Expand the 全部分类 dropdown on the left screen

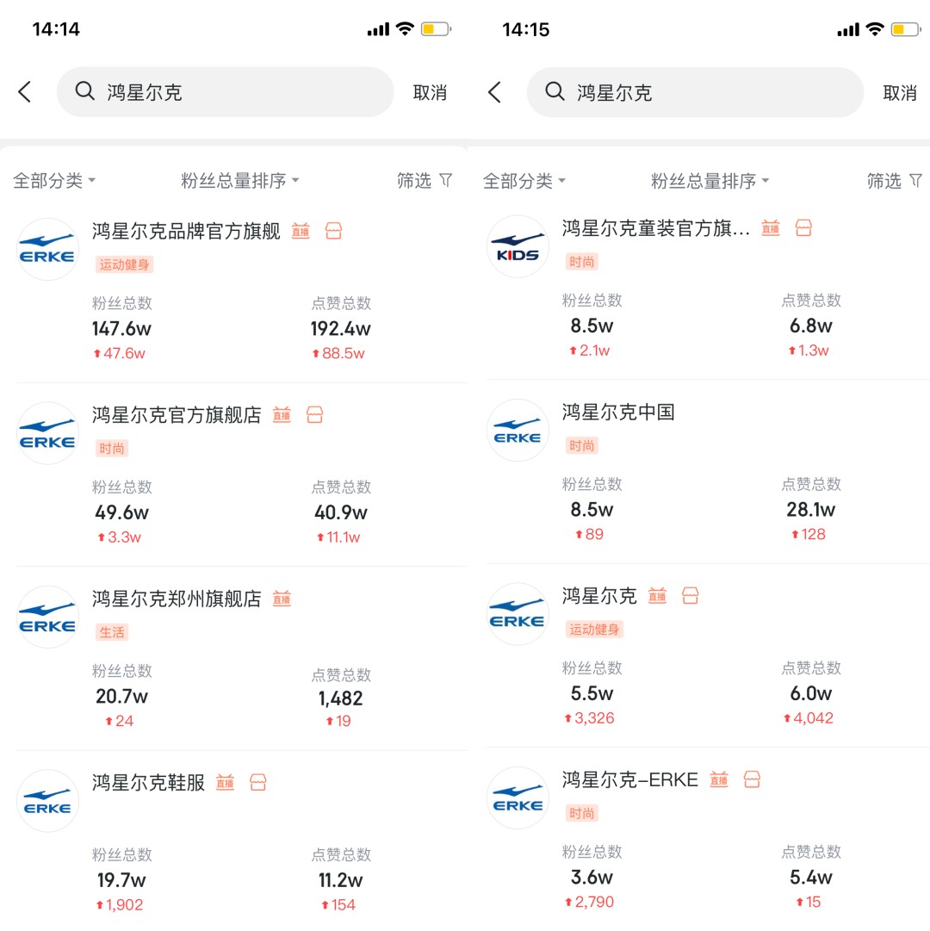tap(54, 181)
